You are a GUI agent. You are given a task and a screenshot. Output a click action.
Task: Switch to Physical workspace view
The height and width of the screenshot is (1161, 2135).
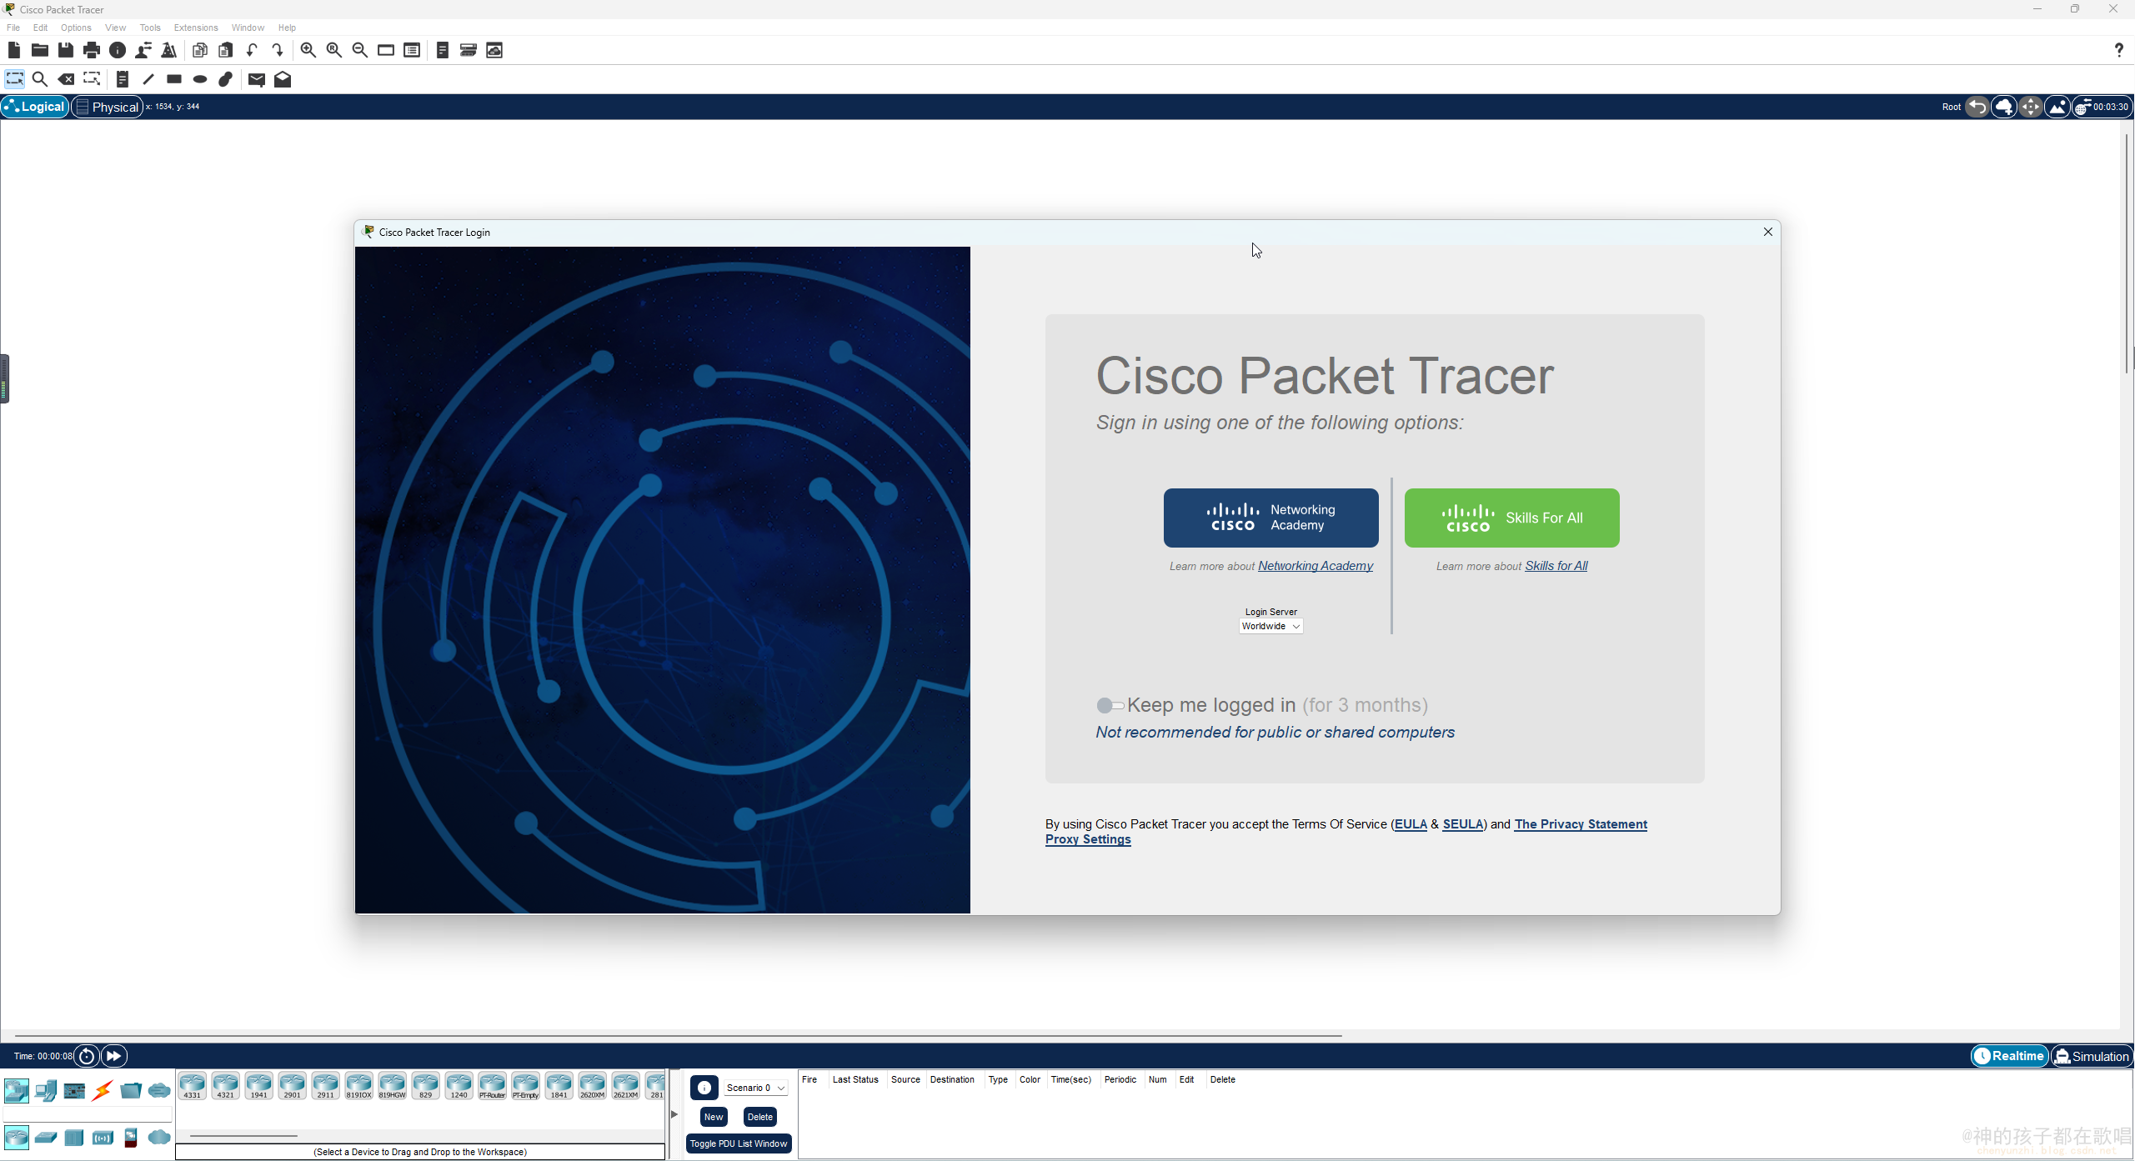[x=107, y=107]
